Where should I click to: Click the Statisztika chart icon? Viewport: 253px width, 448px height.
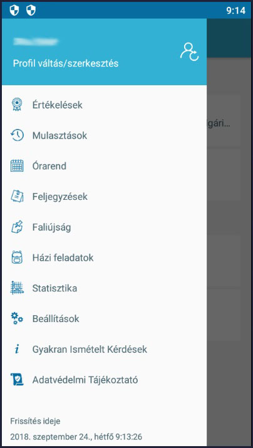click(x=17, y=288)
